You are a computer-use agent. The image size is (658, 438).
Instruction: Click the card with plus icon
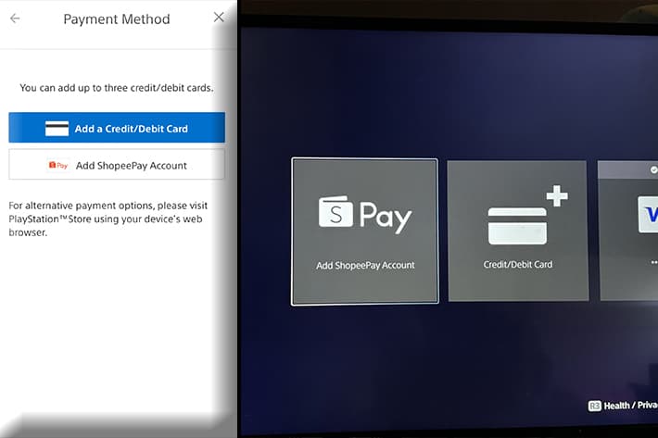(528, 215)
